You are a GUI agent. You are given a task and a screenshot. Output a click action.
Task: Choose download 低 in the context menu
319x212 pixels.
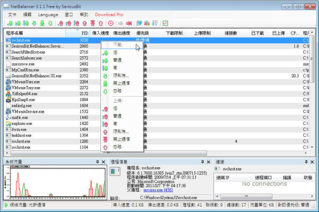pos(122,53)
